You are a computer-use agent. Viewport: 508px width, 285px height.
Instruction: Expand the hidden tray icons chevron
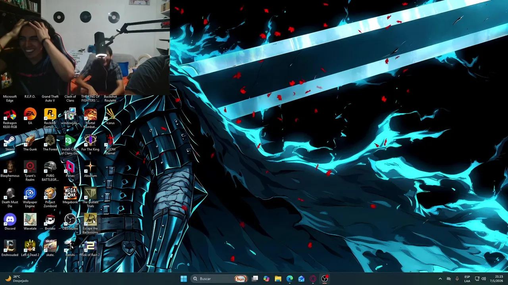pos(440,279)
